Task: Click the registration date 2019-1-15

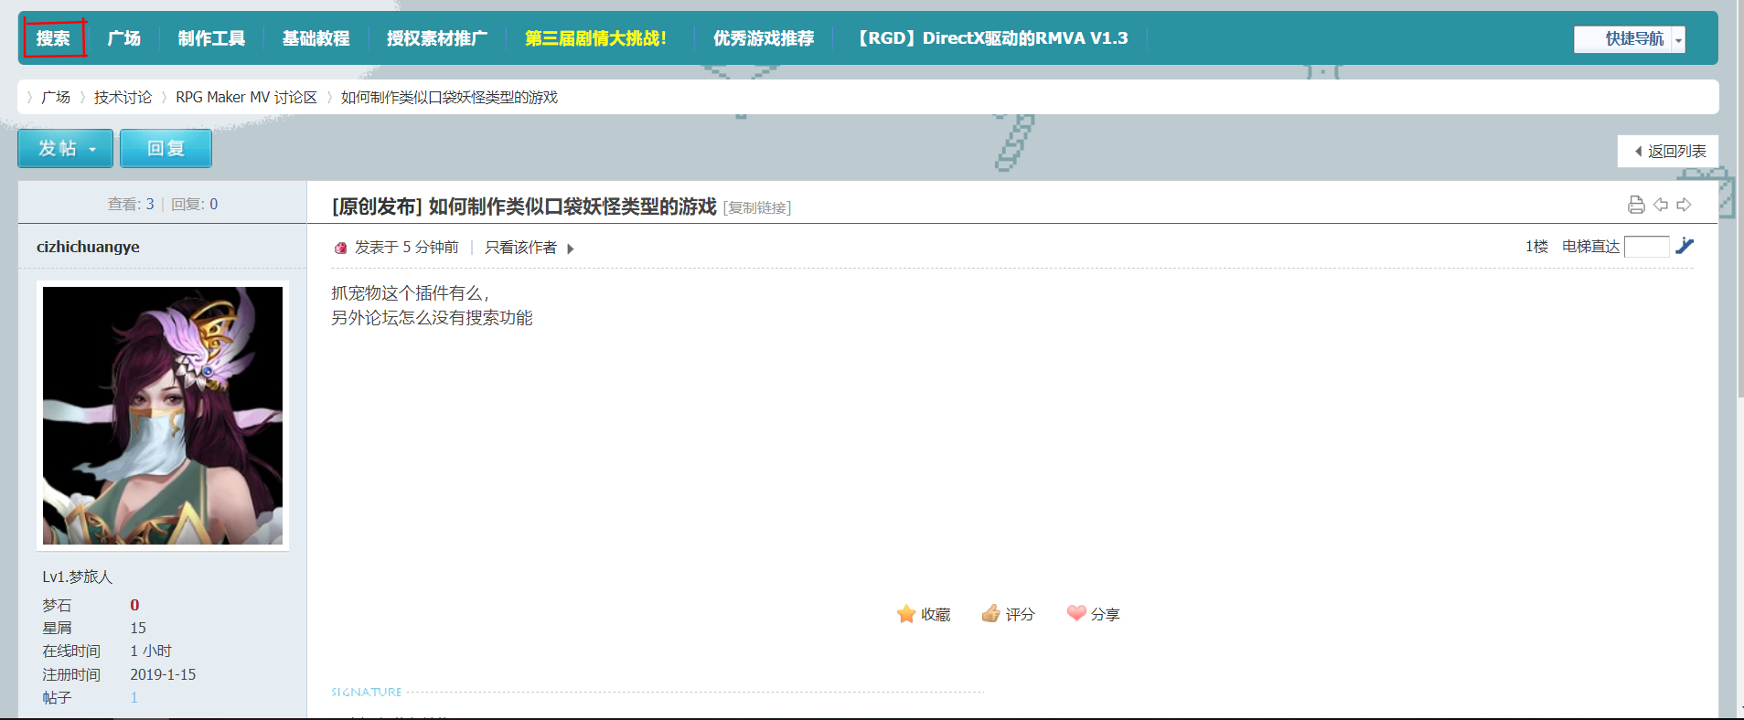Action: (163, 674)
